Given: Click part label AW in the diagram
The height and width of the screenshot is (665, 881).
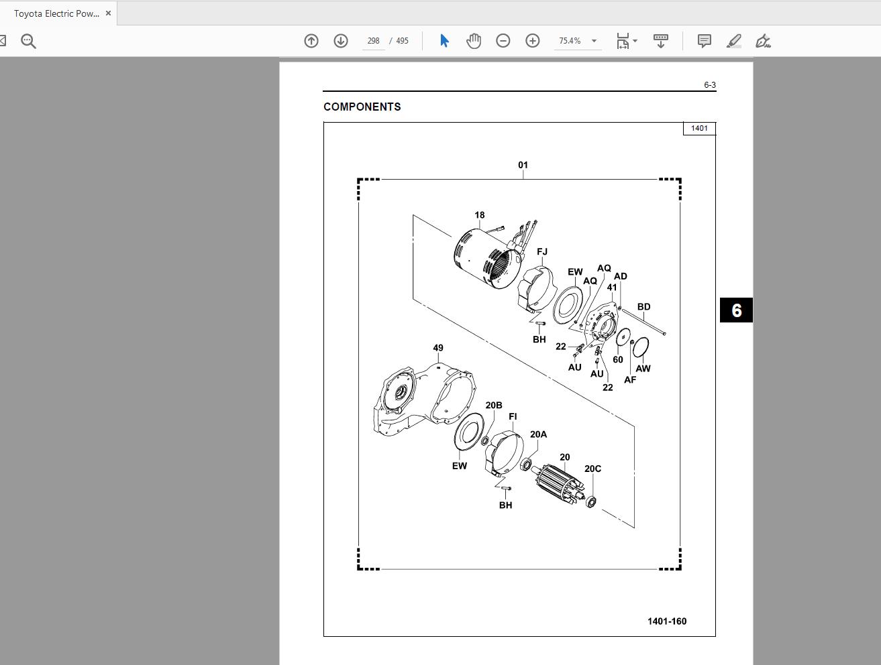Looking at the screenshot, I should tap(643, 369).
